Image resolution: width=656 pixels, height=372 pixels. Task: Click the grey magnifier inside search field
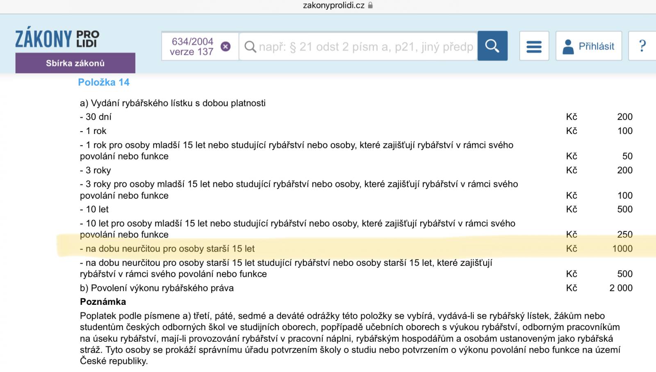point(250,47)
